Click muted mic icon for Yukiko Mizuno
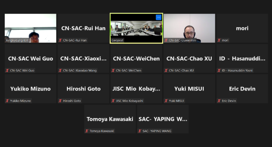 [7, 101]
